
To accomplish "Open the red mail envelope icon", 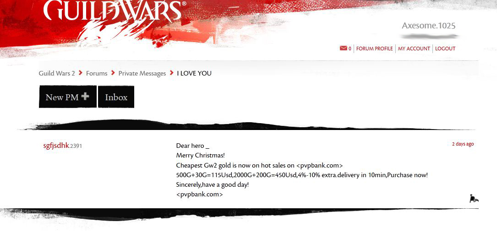I will click(x=343, y=48).
